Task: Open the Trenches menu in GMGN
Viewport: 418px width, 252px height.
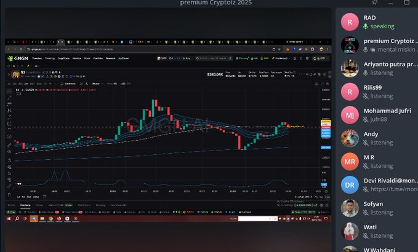Action: [37, 58]
